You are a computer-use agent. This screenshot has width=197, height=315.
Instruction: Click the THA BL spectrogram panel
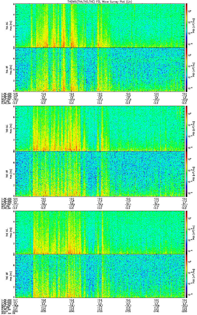point(100,25)
